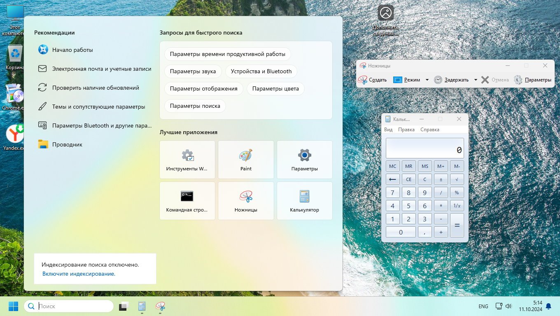Click the Поиск search field

74,306
